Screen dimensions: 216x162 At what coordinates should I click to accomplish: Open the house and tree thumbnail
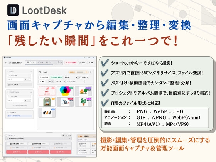pos(83,91)
